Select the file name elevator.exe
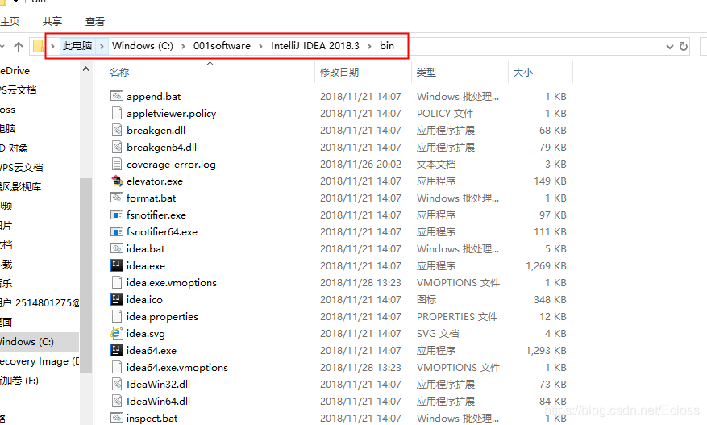Screen dimensions: 707x425 155,181
